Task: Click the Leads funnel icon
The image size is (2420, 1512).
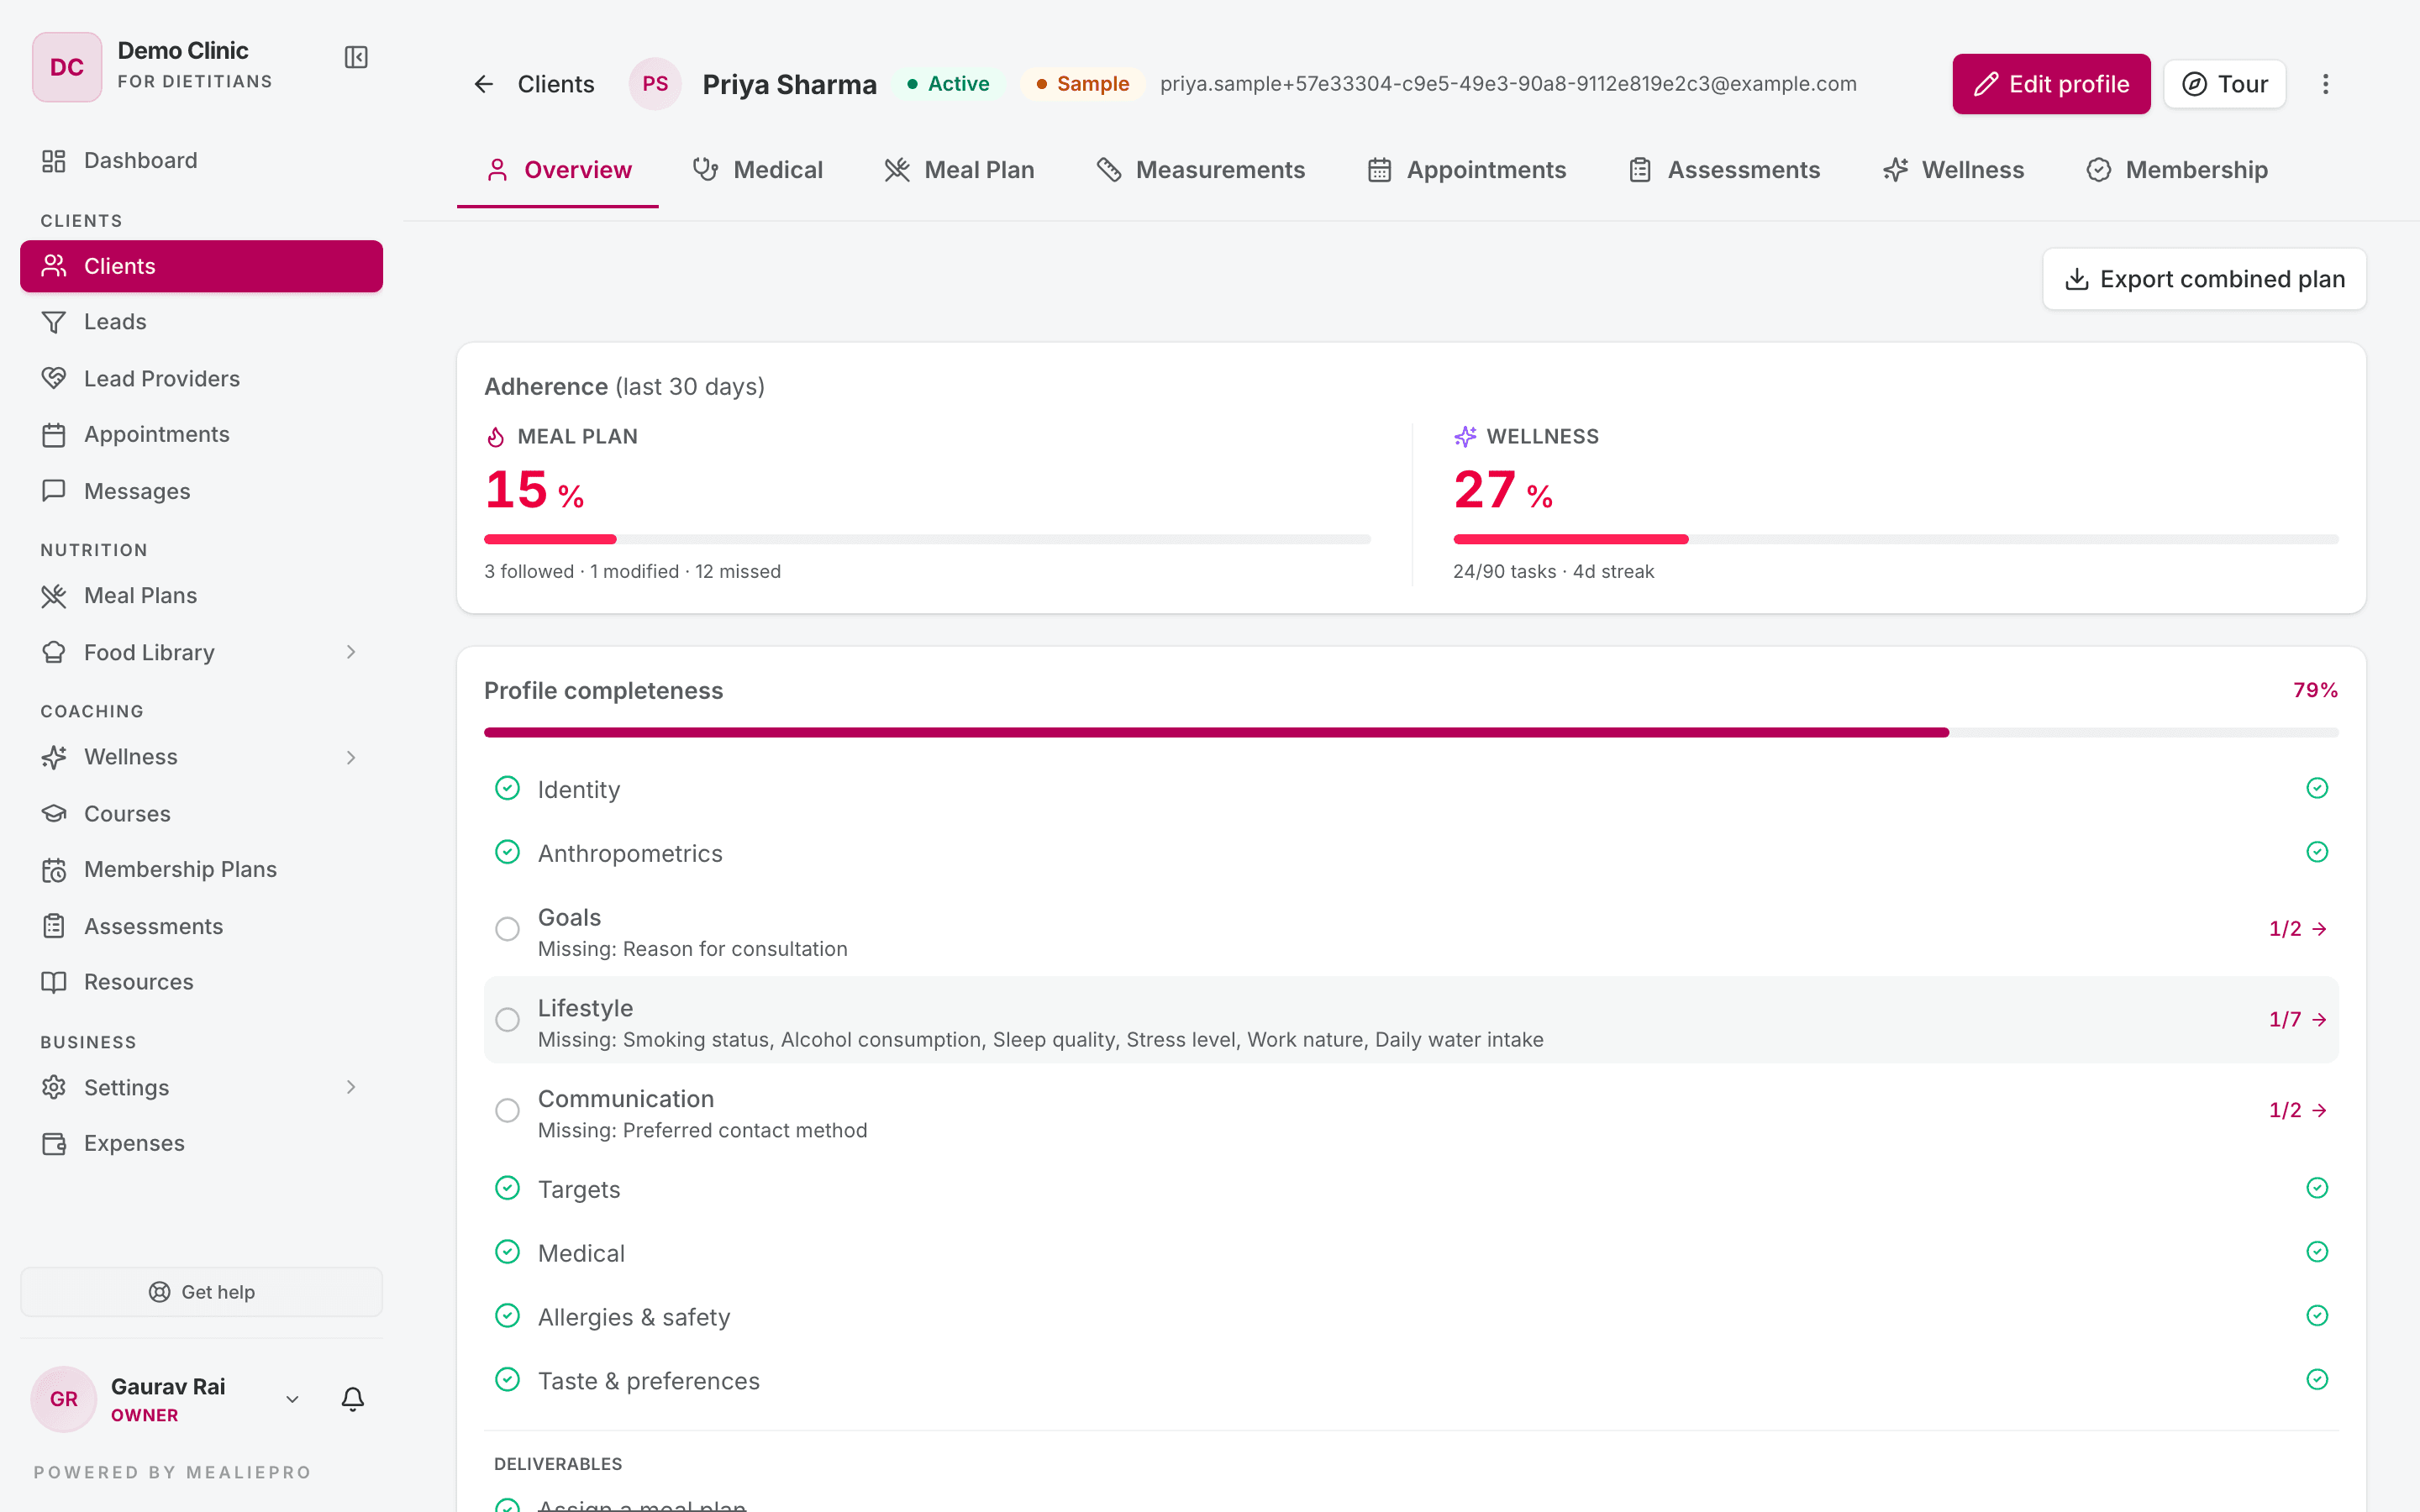Action: pyautogui.click(x=54, y=322)
